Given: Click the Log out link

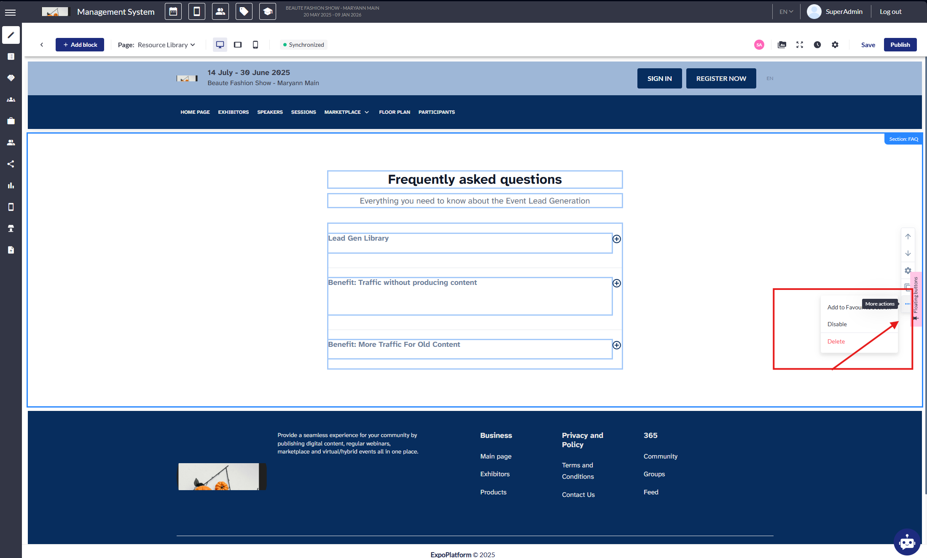Looking at the screenshot, I should 890,12.
